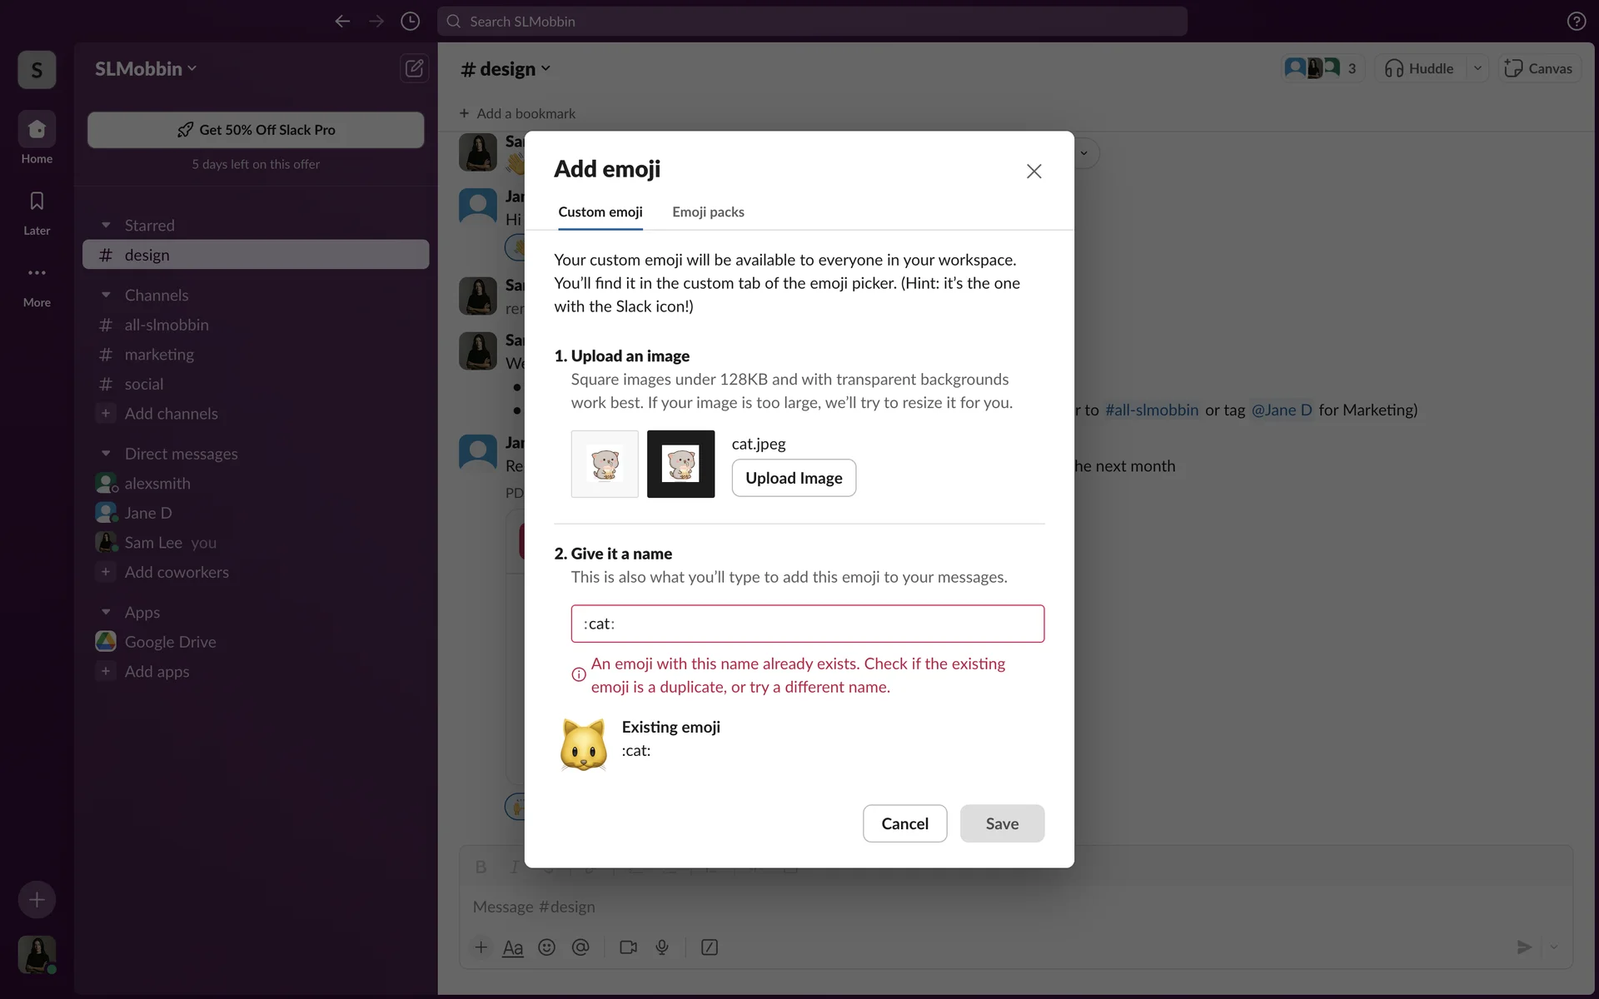The width and height of the screenshot is (1599, 999).
Task: Collapse the Direct messages section
Action: (x=106, y=454)
